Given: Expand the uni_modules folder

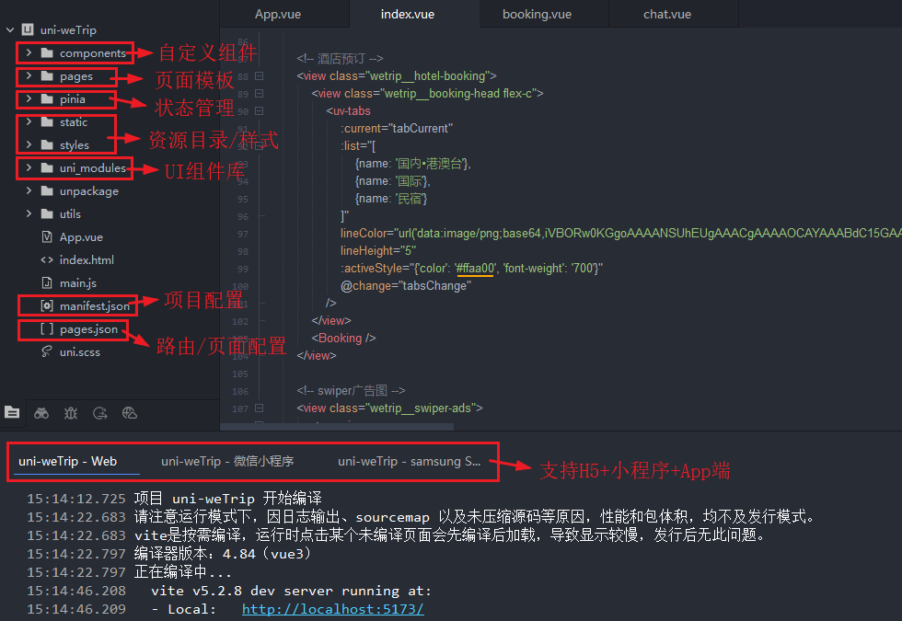Looking at the screenshot, I should (x=28, y=167).
